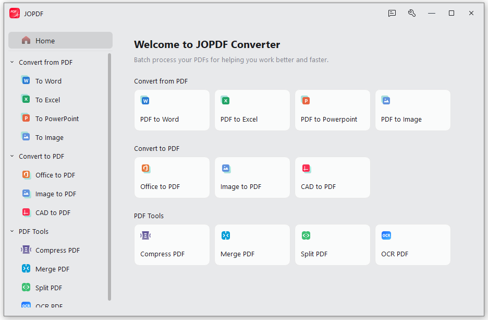The image size is (488, 320).
Task: Choose Merge PDF sidebar label
Action: pos(52,269)
